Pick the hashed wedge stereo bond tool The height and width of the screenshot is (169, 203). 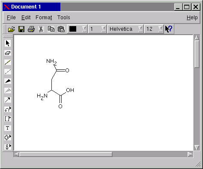(x=8, y=90)
